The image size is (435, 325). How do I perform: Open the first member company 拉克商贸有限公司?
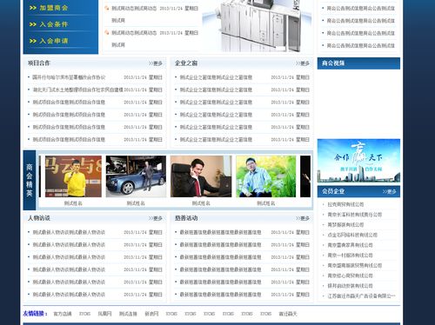345,204
